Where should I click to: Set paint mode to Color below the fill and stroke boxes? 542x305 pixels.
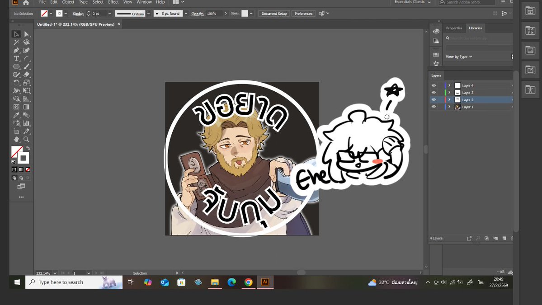click(14, 169)
